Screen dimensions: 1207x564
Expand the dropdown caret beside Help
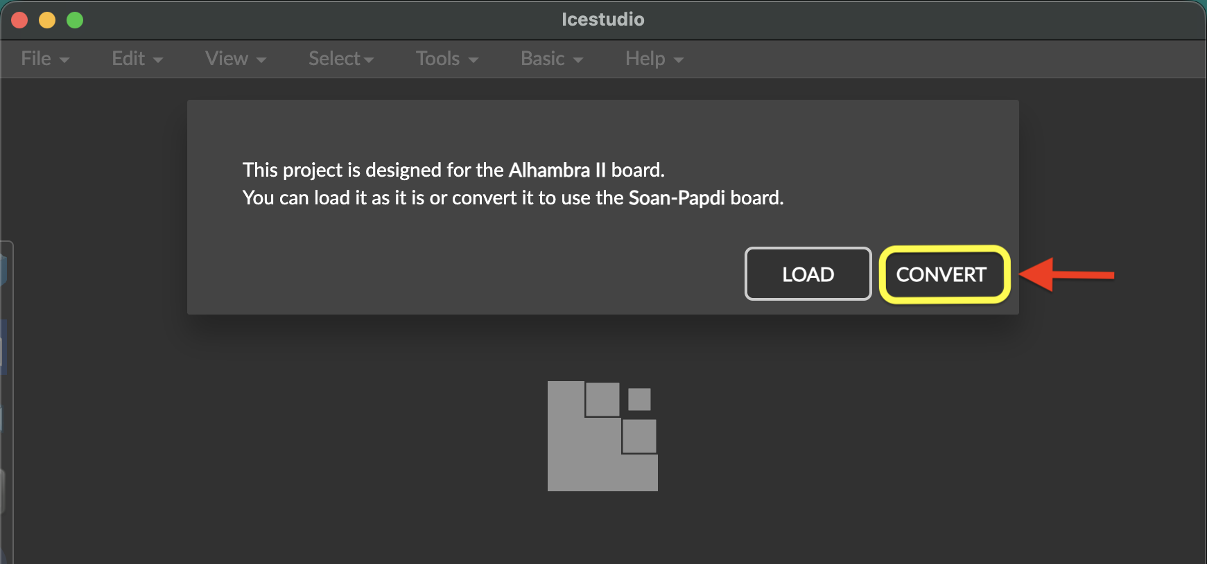pos(679,60)
